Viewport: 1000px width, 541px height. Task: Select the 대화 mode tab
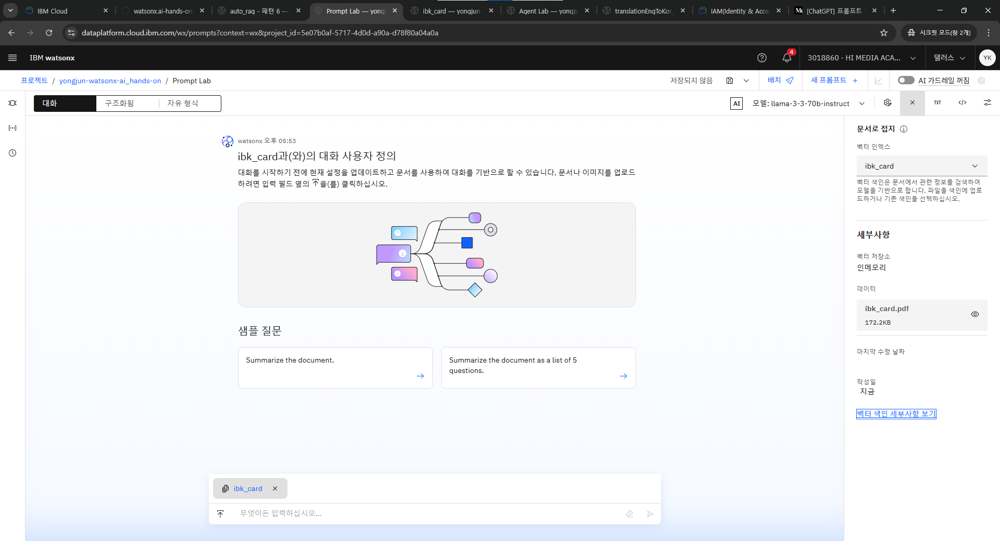pyautogui.click(x=65, y=104)
